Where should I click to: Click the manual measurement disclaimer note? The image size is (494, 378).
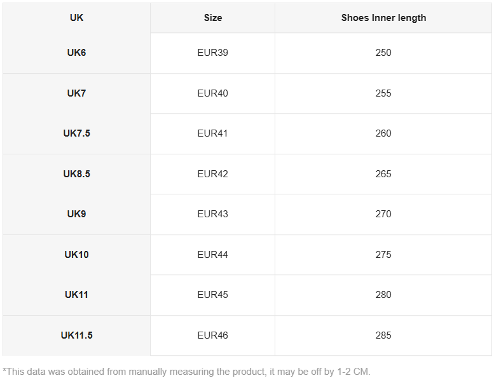pyautogui.click(x=186, y=372)
